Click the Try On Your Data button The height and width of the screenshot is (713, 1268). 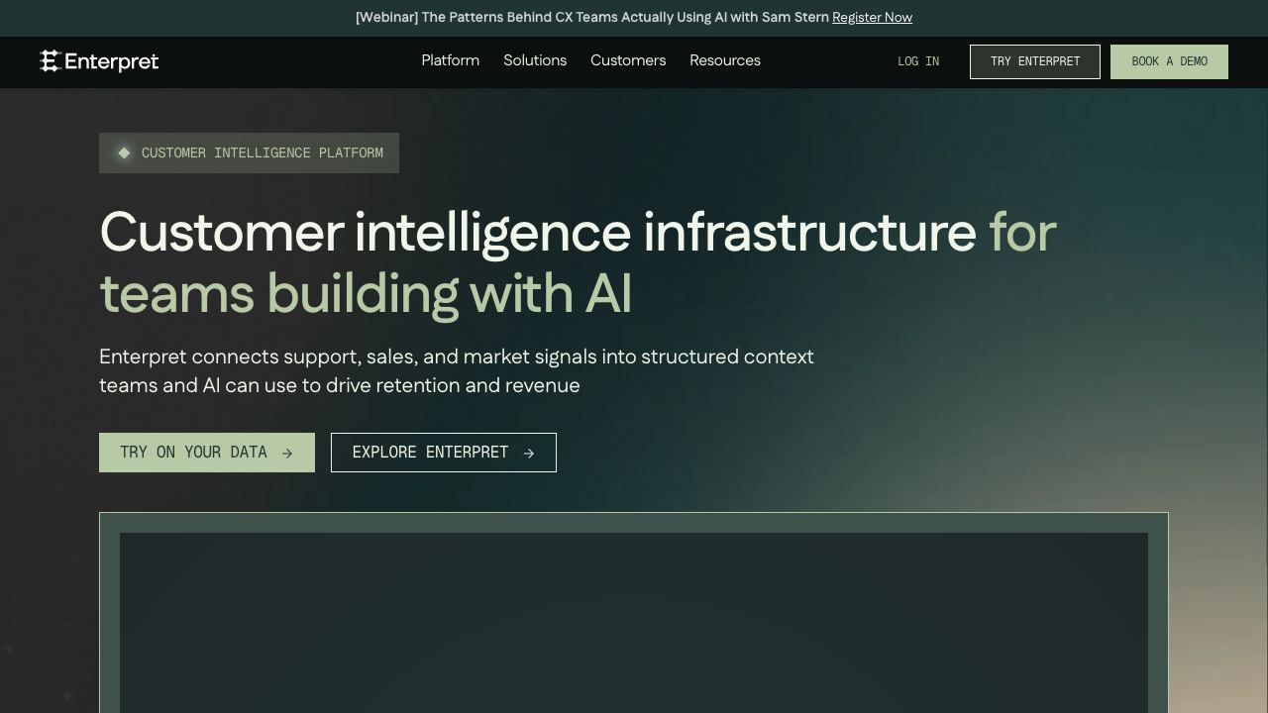[207, 453]
